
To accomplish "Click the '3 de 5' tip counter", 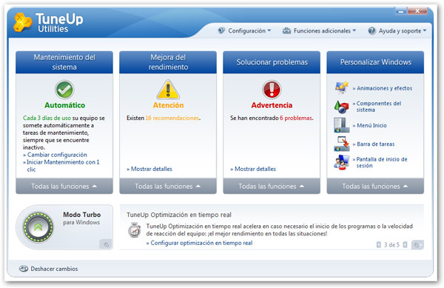I will tap(391, 244).
